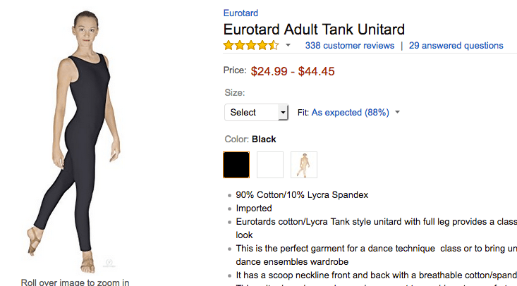Expand the arrow next to Fit percentage
Screen dimensions: 517x286
[x=398, y=112]
